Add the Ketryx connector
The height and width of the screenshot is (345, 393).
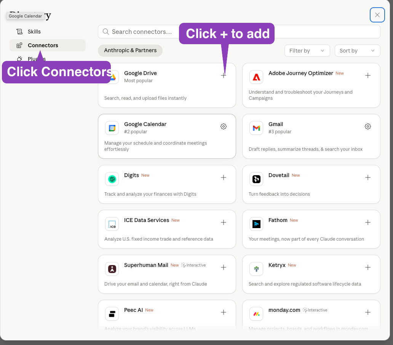pos(368,267)
